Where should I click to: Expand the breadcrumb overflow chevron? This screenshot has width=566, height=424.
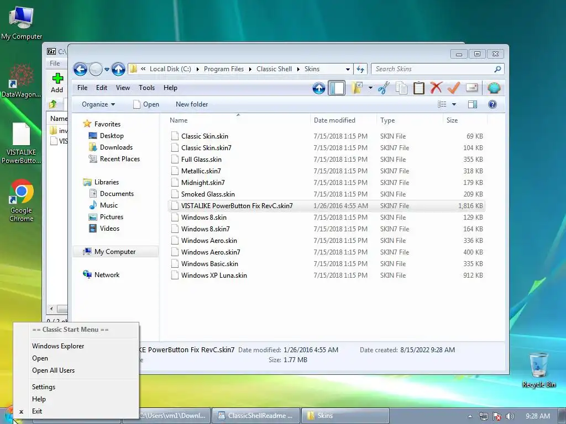(143, 68)
